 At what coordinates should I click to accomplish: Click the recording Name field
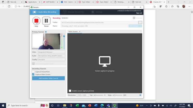[x=94, y=26]
